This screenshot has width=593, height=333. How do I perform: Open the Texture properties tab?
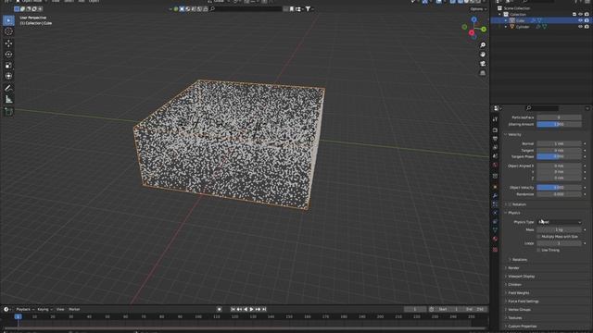coord(495,250)
